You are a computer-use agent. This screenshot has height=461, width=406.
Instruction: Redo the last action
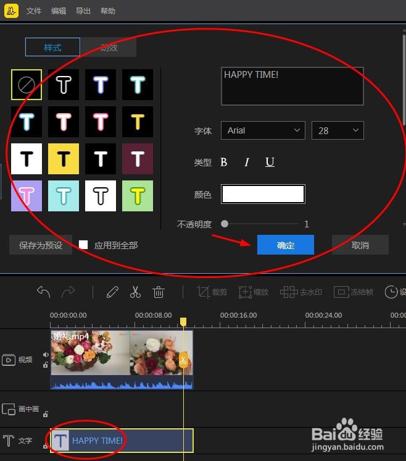pyautogui.click(x=68, y=292)
